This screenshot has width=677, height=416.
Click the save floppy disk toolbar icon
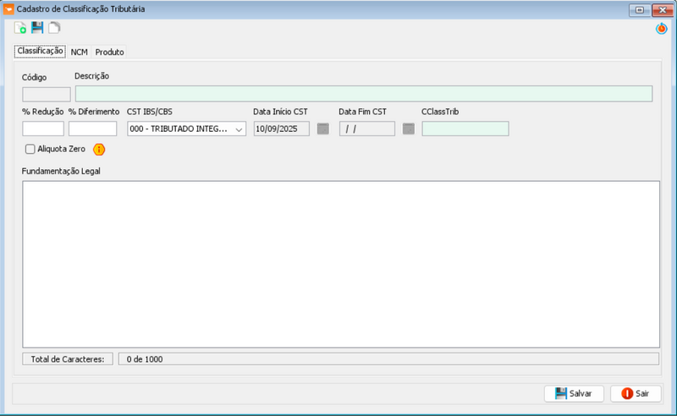click(37, 29)
